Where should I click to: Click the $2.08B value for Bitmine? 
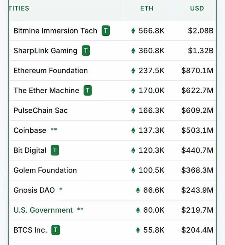click(201, 31)
